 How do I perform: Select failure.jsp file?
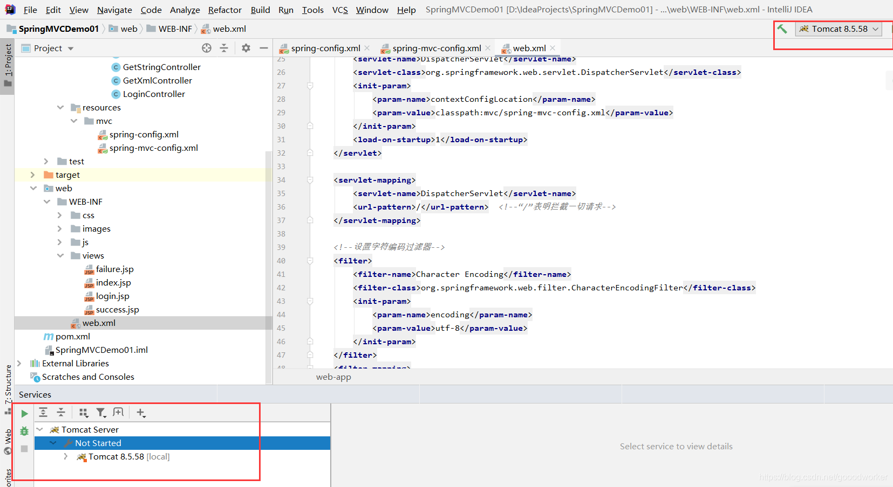114,269
